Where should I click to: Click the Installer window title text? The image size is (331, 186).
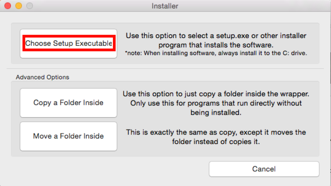pos(165,6)
